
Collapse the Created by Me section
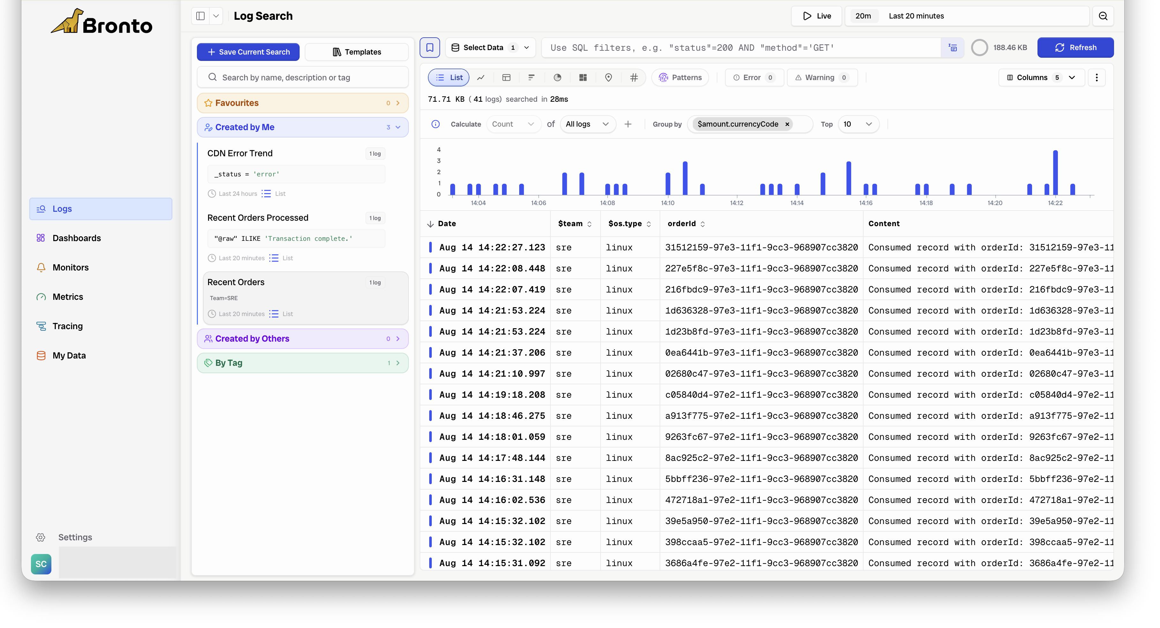303,127
